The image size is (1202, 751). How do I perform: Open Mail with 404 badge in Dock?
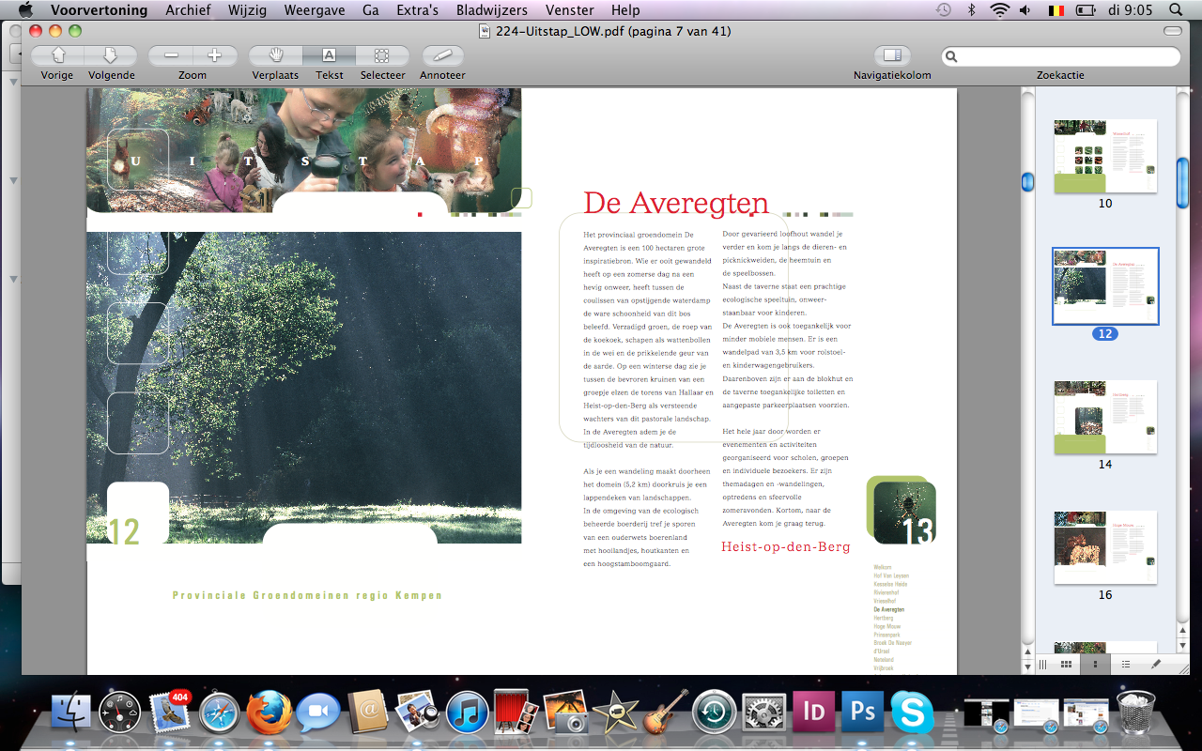click(170, 713)
